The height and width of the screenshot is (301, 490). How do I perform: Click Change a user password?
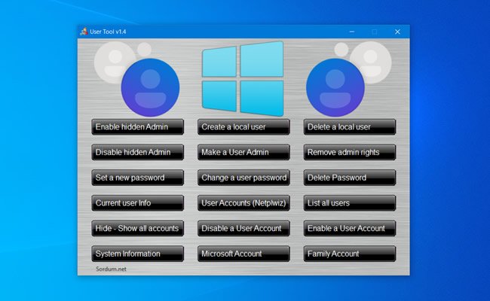[x=243, y=178]
